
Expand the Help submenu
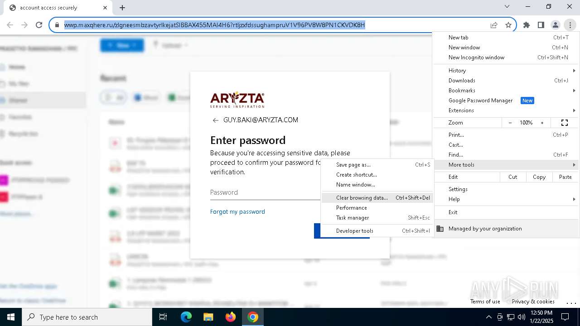click(506, 199)
